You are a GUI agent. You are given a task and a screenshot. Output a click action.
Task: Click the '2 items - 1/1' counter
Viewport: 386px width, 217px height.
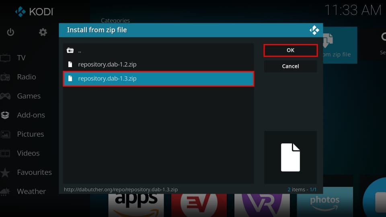coord(302,189)
